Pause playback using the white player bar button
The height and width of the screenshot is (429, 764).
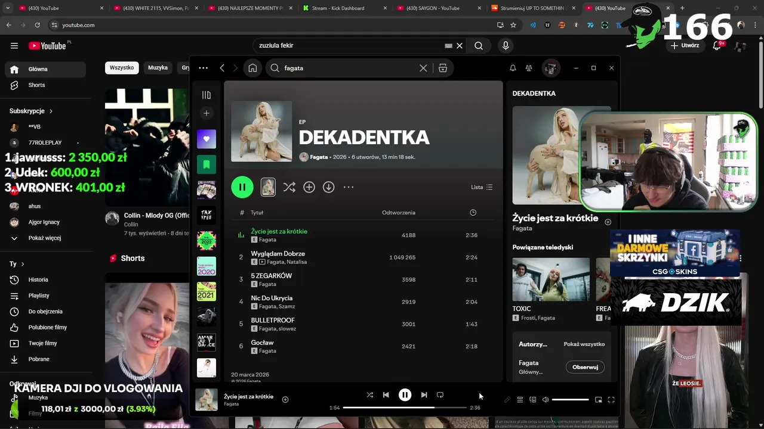[x=405, y=394]
